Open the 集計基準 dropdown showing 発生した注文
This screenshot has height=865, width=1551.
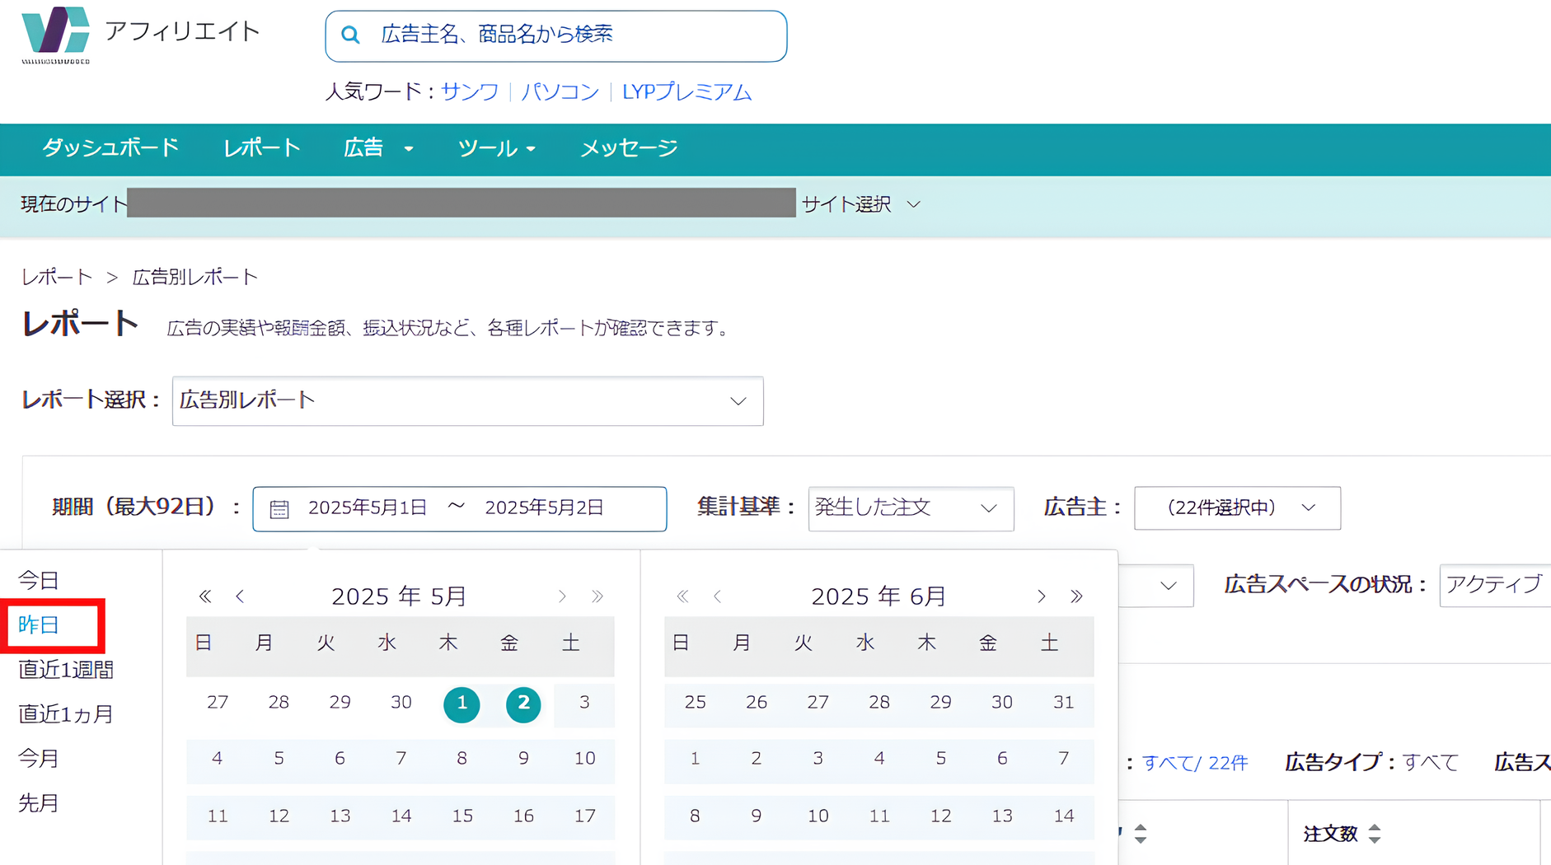click(x=910, y=508)
